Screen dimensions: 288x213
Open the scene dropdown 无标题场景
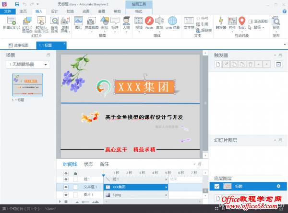pos(28,65)
